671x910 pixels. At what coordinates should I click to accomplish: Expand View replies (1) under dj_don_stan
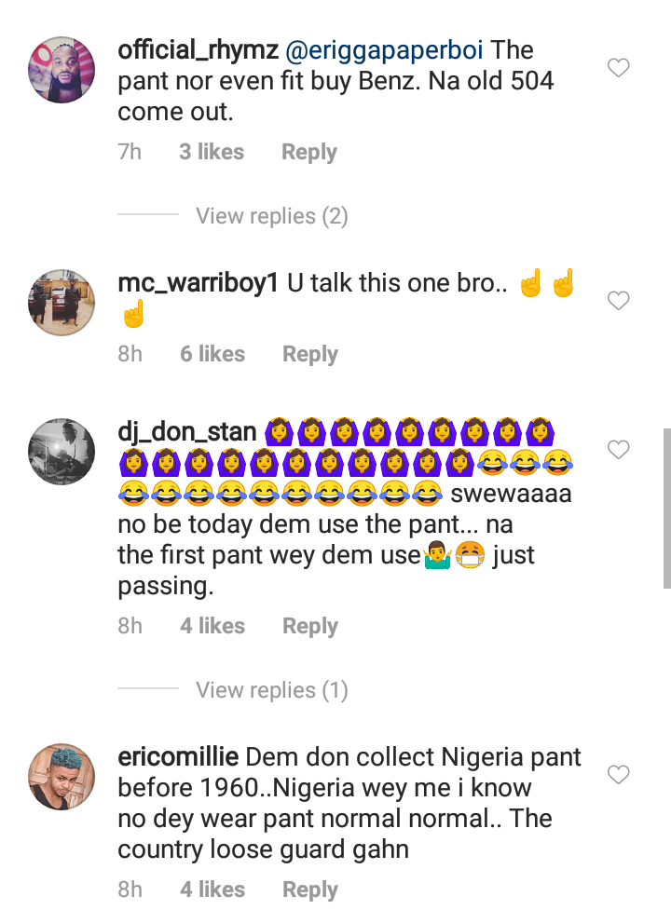click(271, 690)
